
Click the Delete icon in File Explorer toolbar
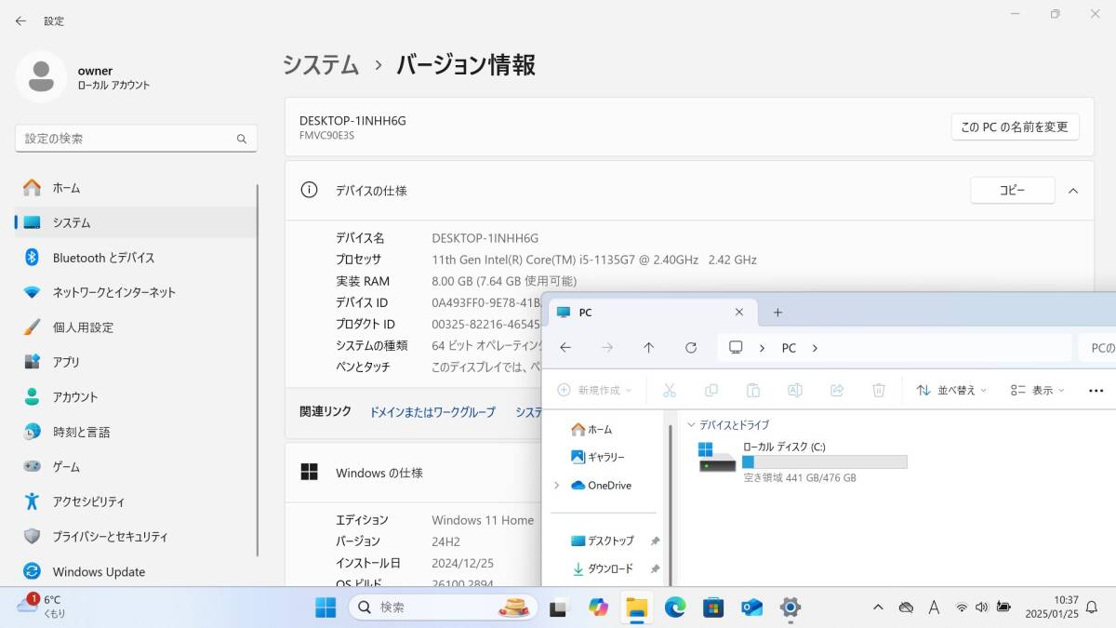click(878, 389)
